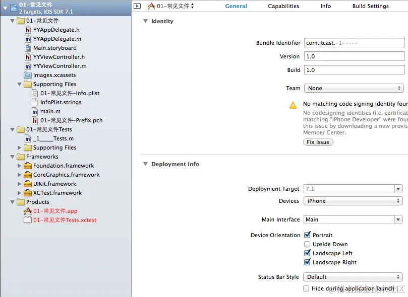Click the app icon of 01-常见文件.app product

pos(28,211)
